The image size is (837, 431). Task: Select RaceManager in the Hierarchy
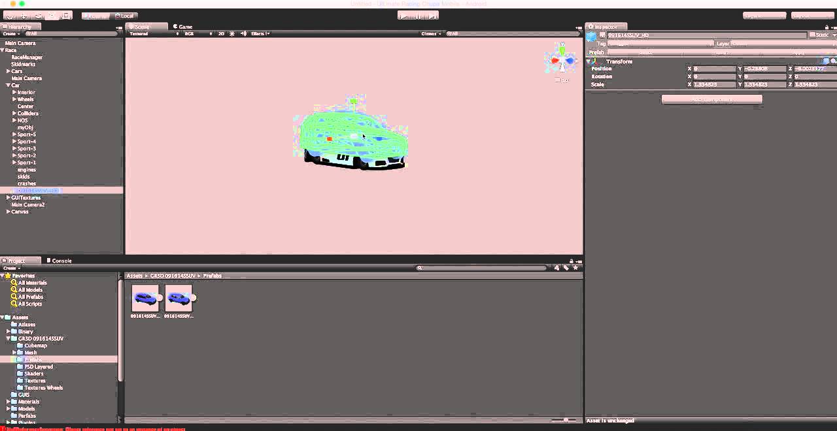pos(27,57)
